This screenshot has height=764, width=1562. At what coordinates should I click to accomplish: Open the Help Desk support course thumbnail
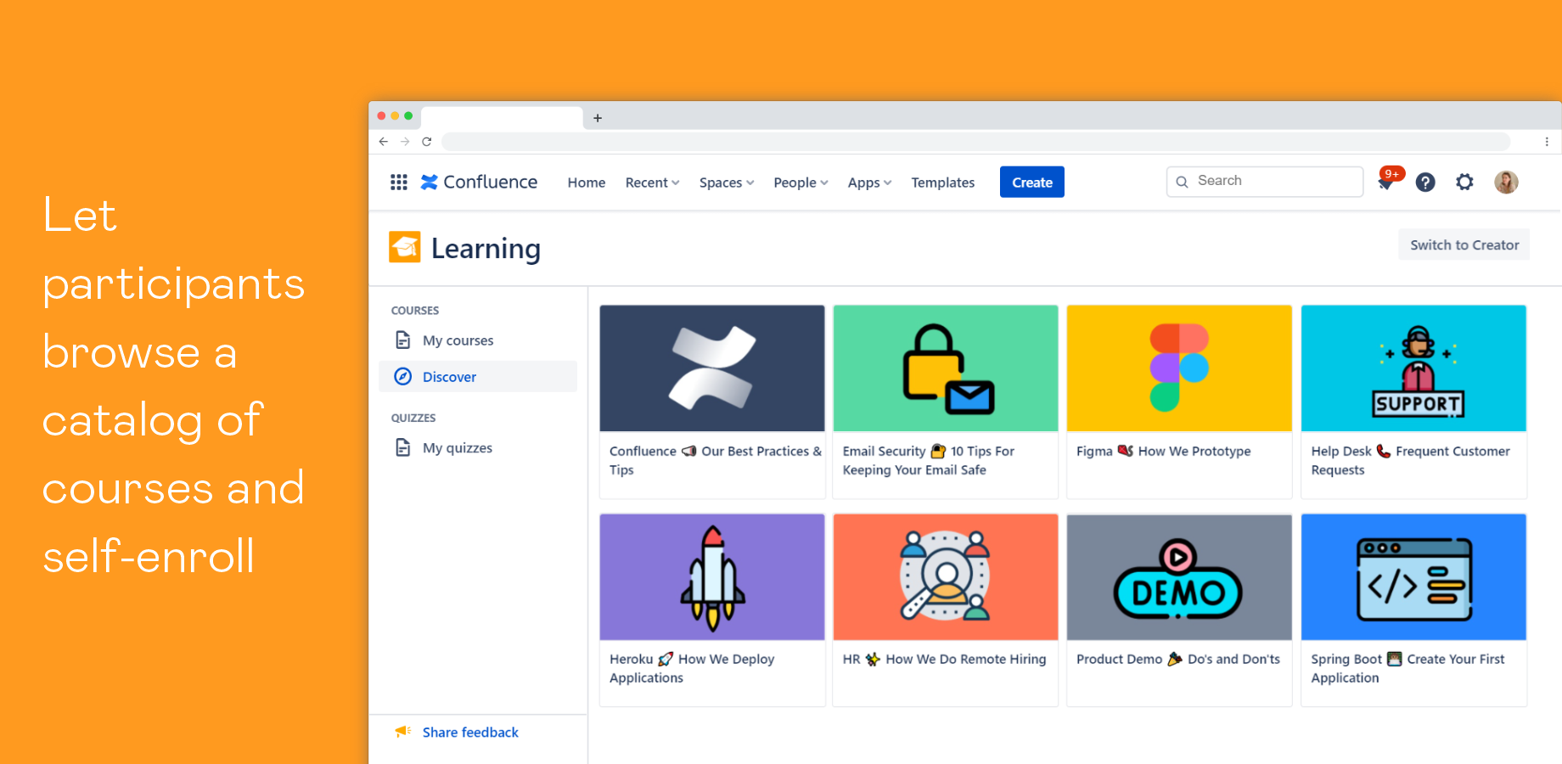(1413, 368)
